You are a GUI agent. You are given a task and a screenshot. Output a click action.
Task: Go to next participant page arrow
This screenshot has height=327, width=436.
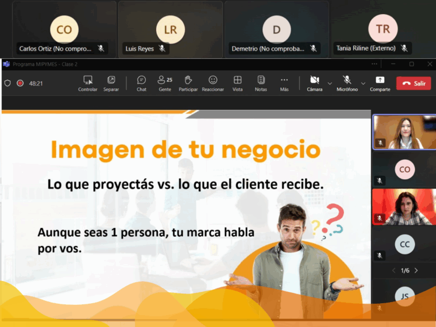click(x=416, y=270)
